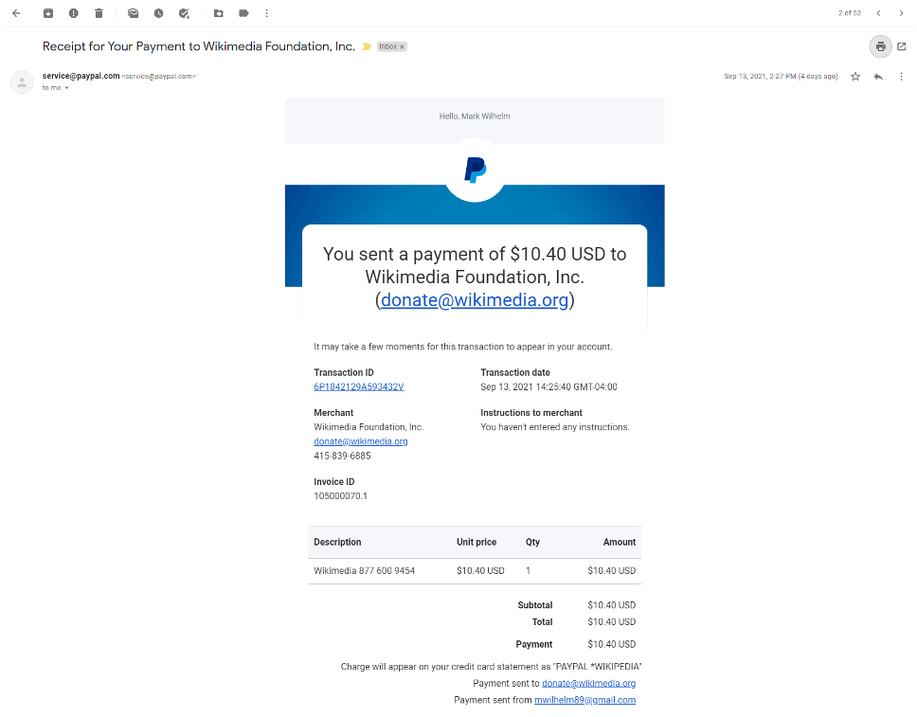Click the donate@wikimedia.org link after 'Payment sent to'
This screenshot has height=717, width=917.
pos(589,683)
